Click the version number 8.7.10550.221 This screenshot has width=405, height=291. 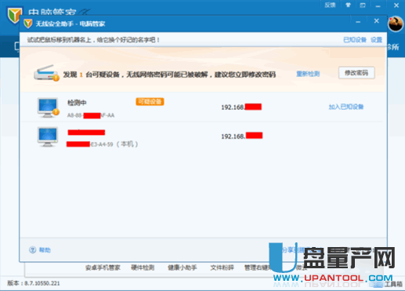tap(42, 283)
